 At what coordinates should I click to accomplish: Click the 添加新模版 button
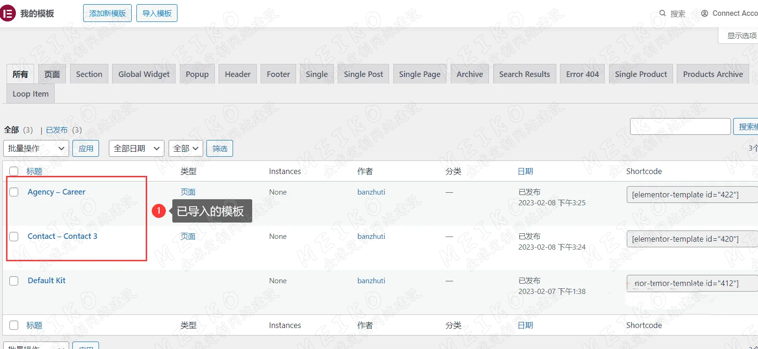[x=107, y=13]
